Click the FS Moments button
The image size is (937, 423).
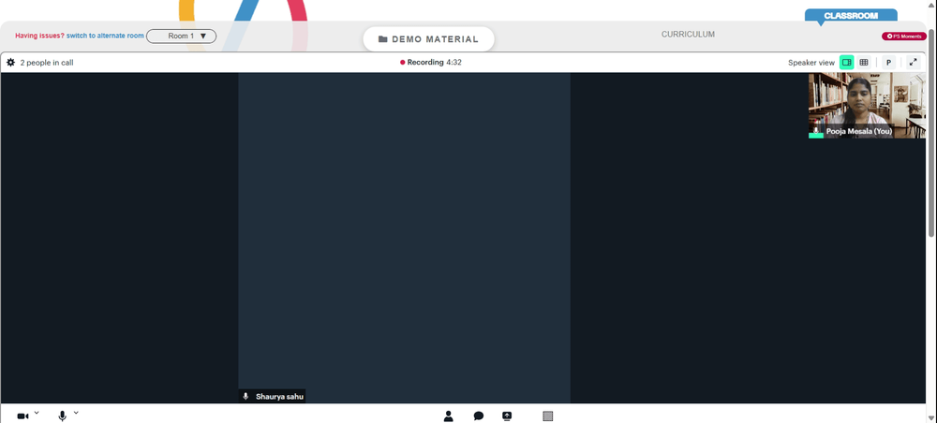pos(904,36)
